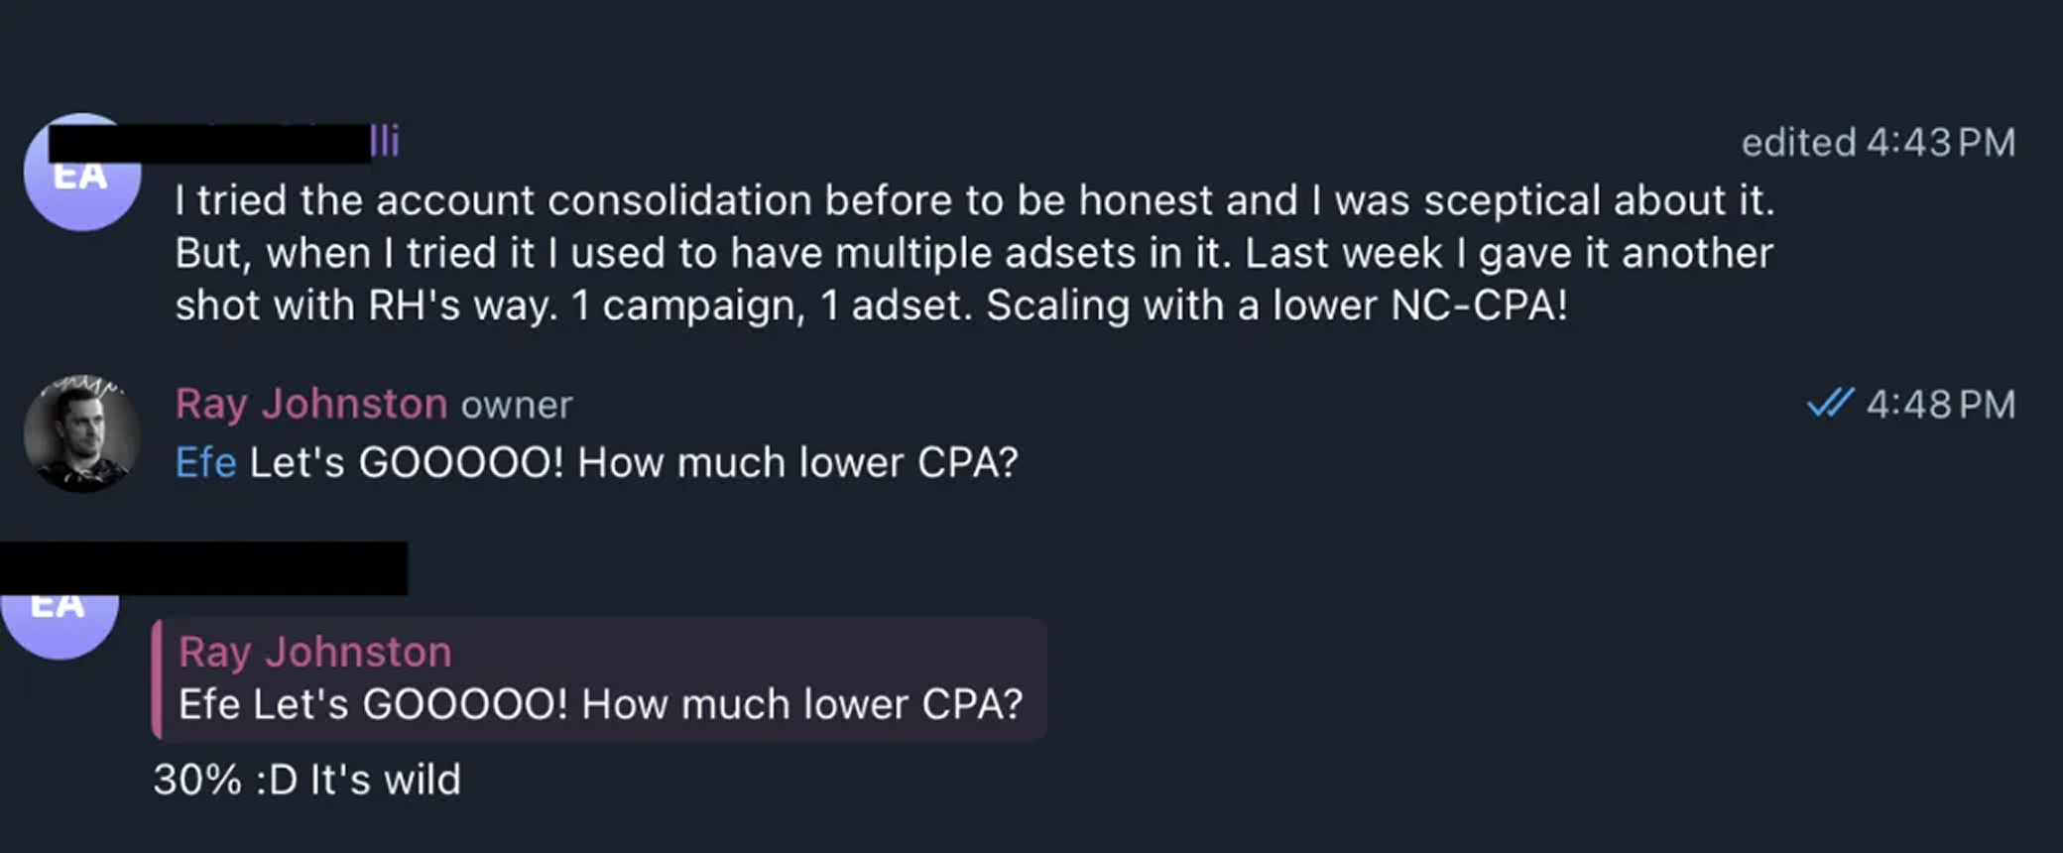This screenshot has height=853, width=2063.
Task: Click the 'Let's GOOOOO! How much lower CPA?' message
Action: [633, 462]
